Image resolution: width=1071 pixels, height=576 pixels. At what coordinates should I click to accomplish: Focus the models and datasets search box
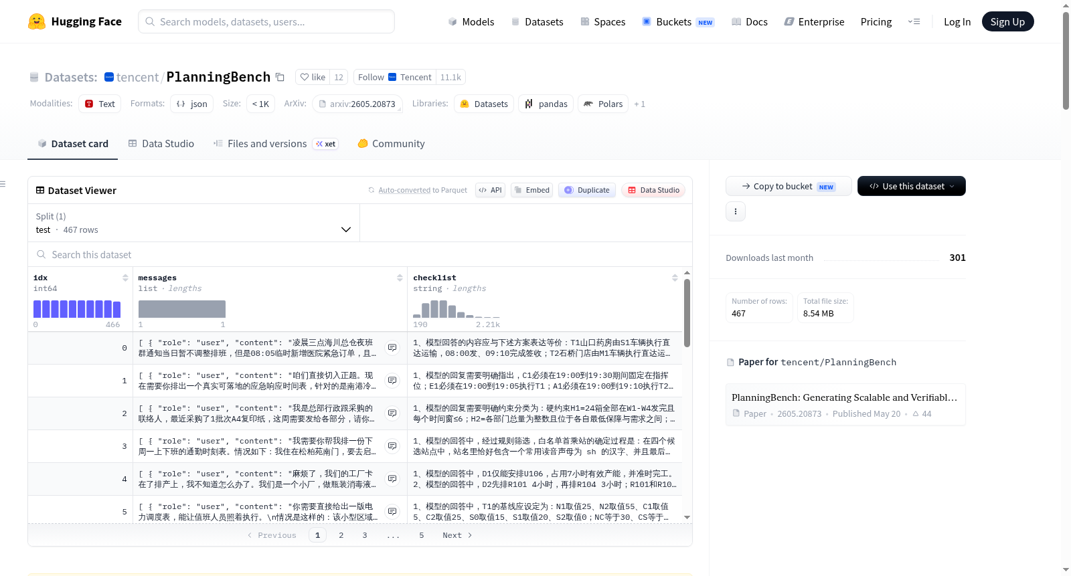pos(266,21)
